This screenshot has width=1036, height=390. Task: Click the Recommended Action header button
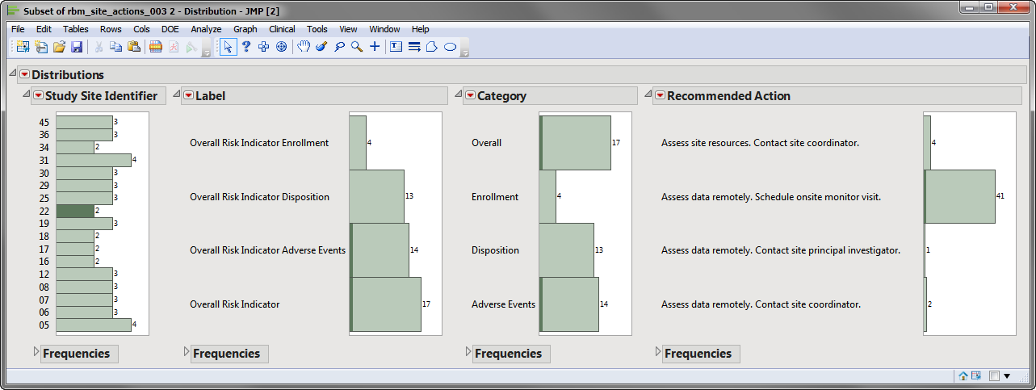pyautogui.click(x=728, y=96)
